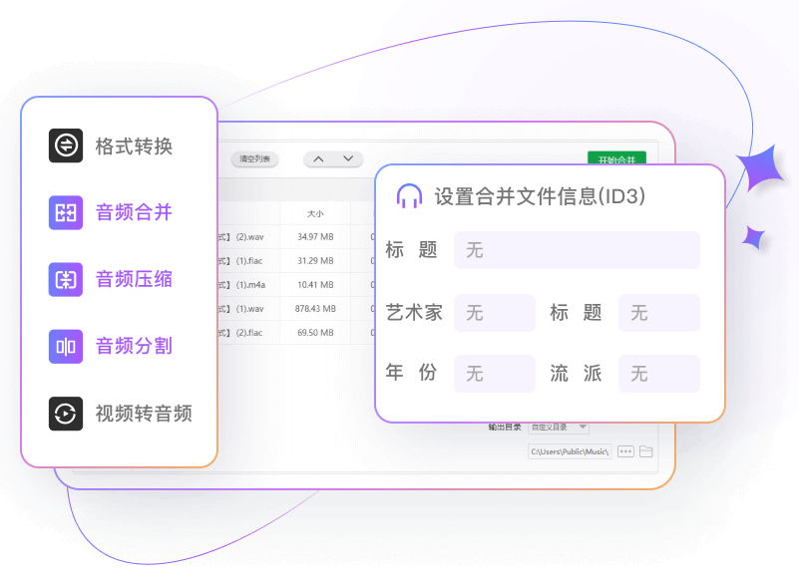799x578 pixels.
Task: Click the 音频压缩 audio compress icon
Action: [x=66, y=279]
